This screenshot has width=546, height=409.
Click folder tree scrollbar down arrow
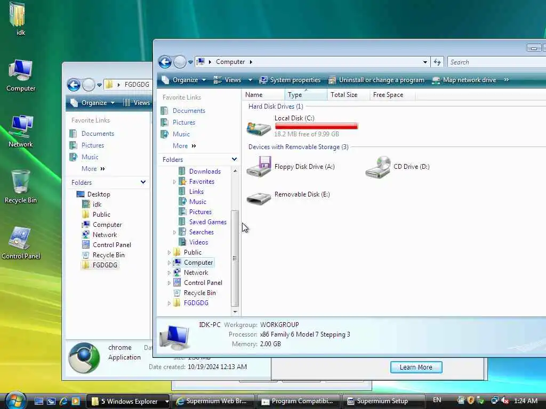(x=235, y=312)
